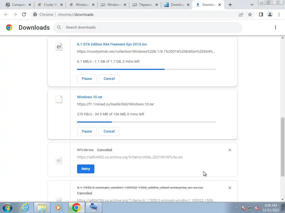This screenshot has height=213, width=285.
Task: Open 8.1 GTA Edition X64 Freeware Sys 2015.iso link
Action: coord(112,44)
